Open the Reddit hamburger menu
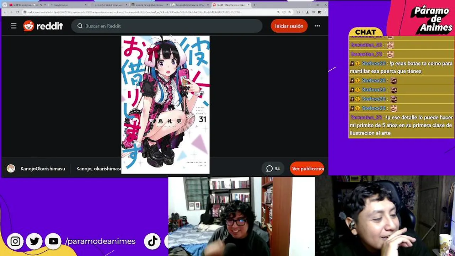 [x=14, y=26]
